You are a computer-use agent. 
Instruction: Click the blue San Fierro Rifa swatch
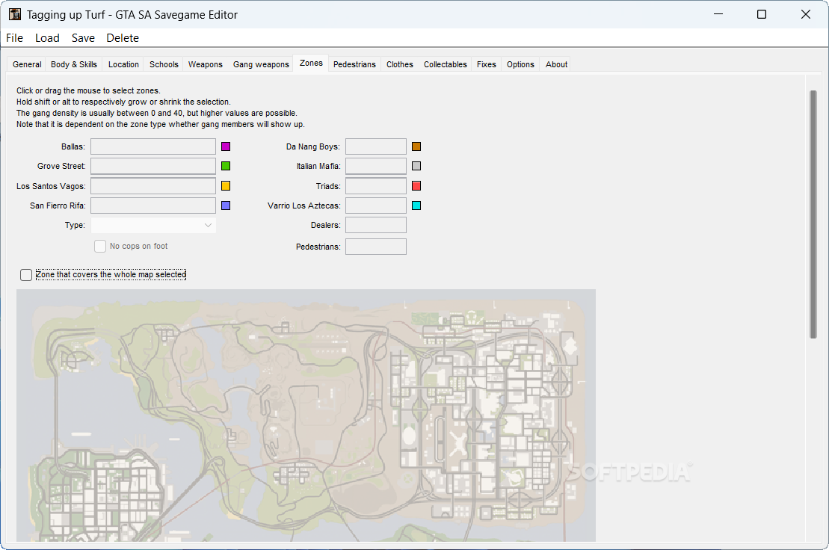click(226, 206)
